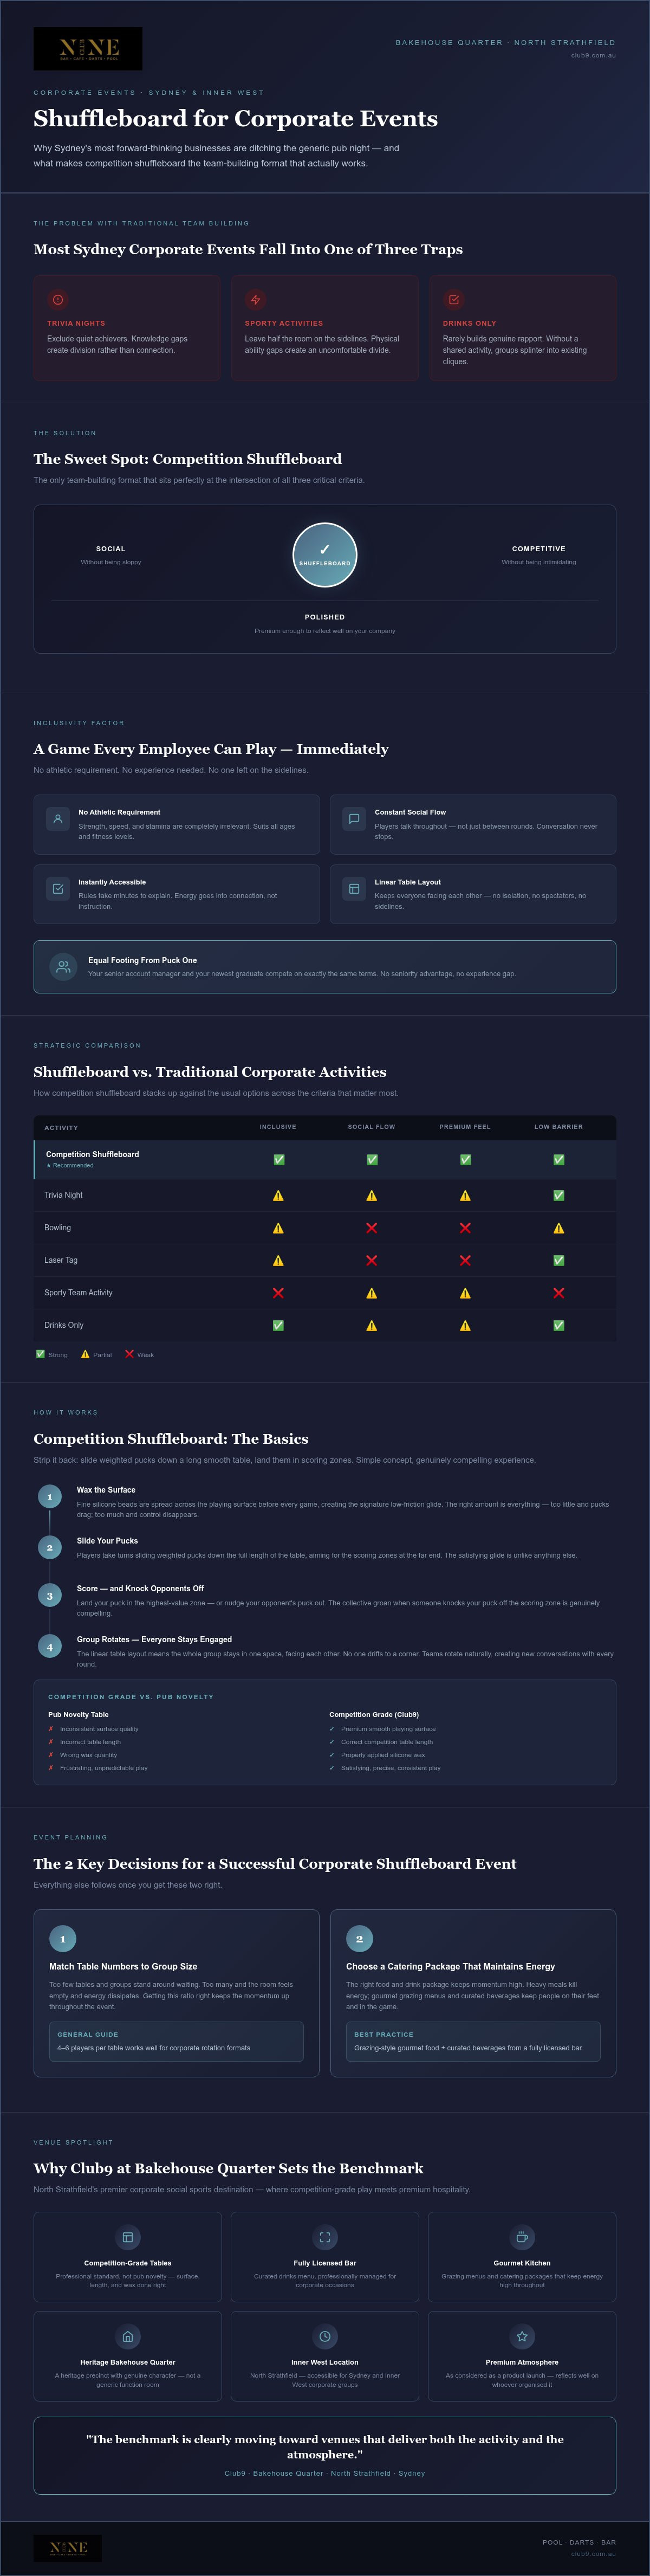Click Competition Shuffleboard's Inclusive green check
650x2576 pixels.
click(x=278, y=1160)
